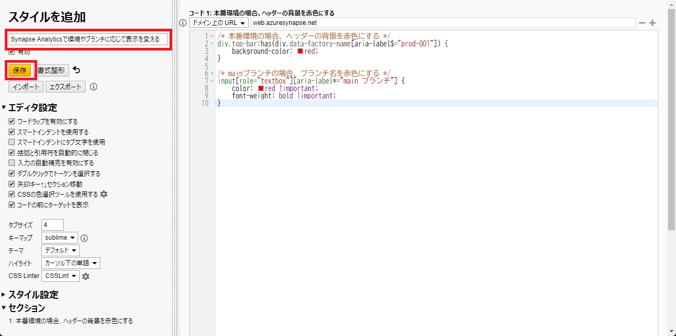This screenshot has width=676, height=336.
Task: Toggle 矢印キー↑↓セクション移動 checkbox
Action: tap(12, 184)
